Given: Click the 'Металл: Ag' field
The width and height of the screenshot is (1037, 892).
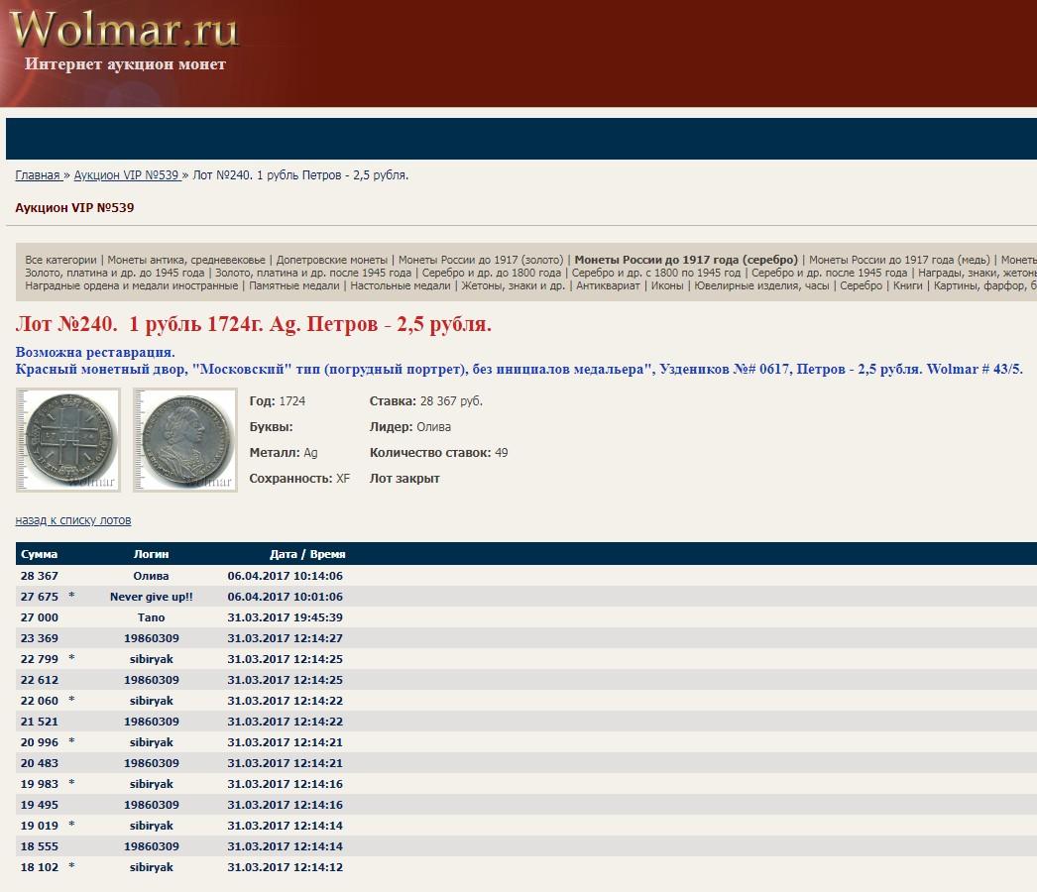Looking at the screenshot, I should pyautogui.click(x=284, y=453).
